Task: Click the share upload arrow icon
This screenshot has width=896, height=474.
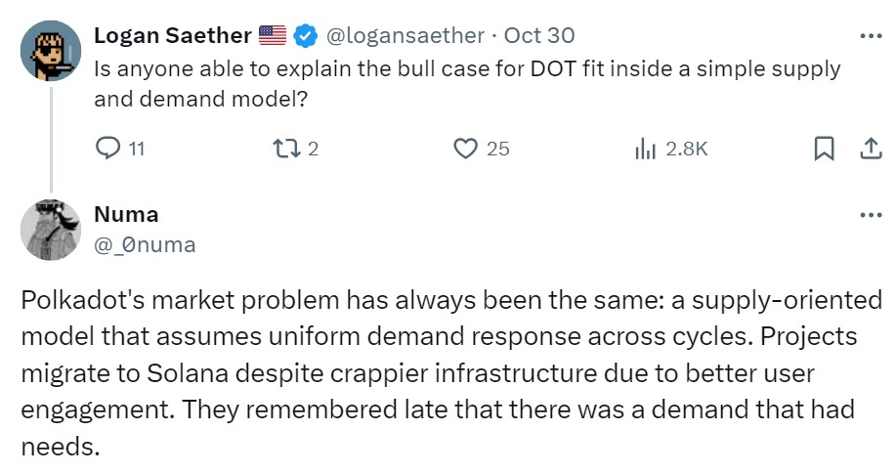Action: pyautogui.click(x=869, y=150)
